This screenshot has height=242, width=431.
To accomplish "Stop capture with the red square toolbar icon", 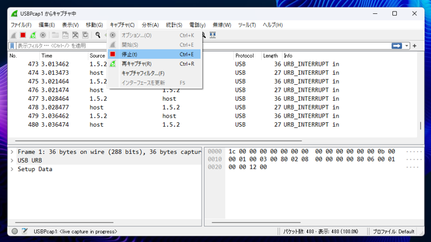I will 23,35.
